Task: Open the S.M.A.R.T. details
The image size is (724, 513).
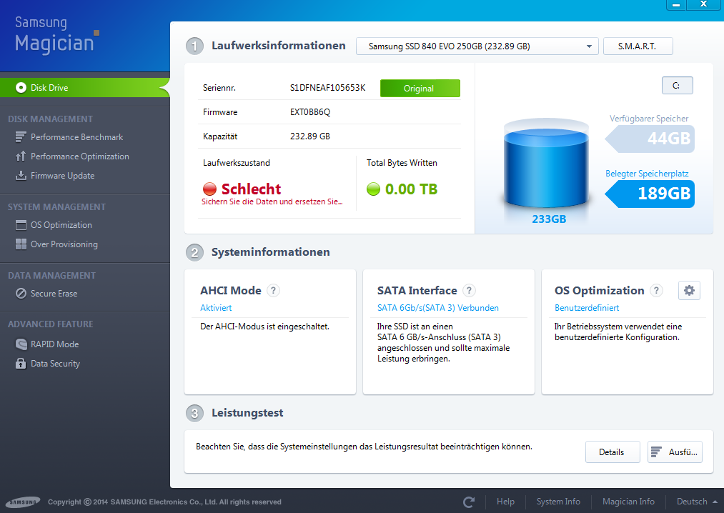Action: pos(638,46)
